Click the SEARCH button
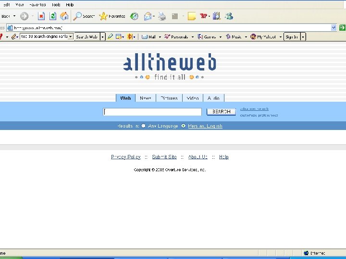346x259 pixels. (x=221, y=112)
